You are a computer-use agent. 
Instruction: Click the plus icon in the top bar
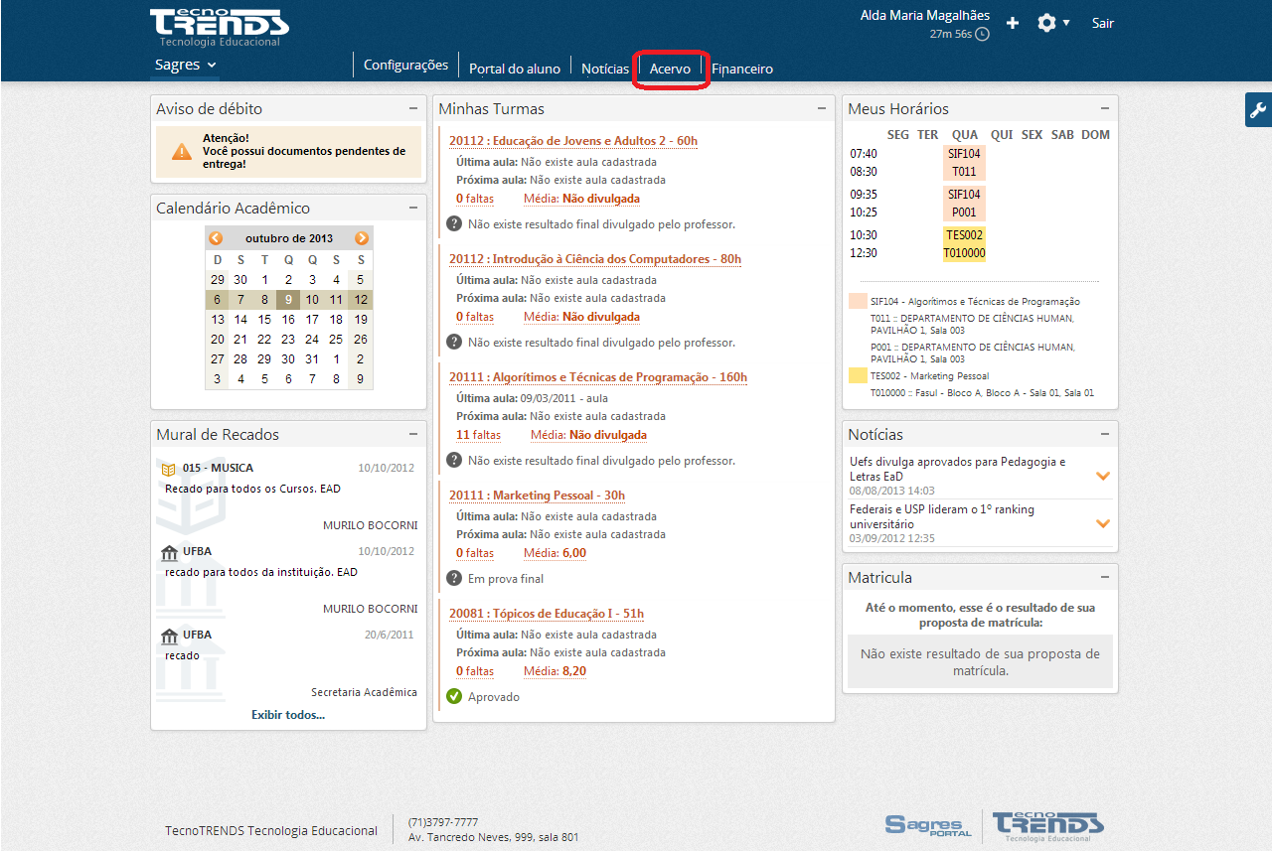[x=1012, y=22]
